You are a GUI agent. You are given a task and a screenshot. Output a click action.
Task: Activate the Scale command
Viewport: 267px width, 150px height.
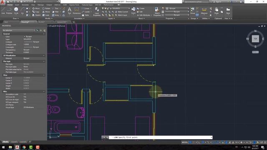(46, 15)
